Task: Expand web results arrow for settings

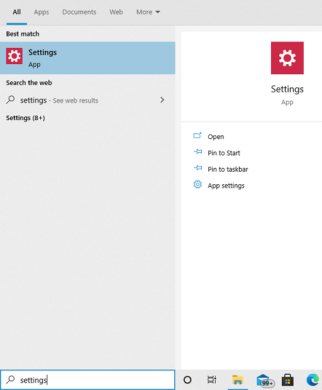Action: pos(162,100)
